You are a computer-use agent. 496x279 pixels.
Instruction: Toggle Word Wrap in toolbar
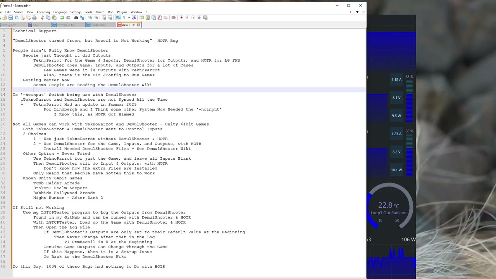(118, 17)
